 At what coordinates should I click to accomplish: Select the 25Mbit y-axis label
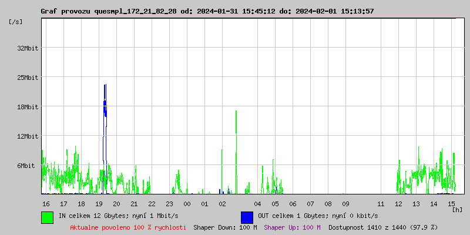click(28, 78)
